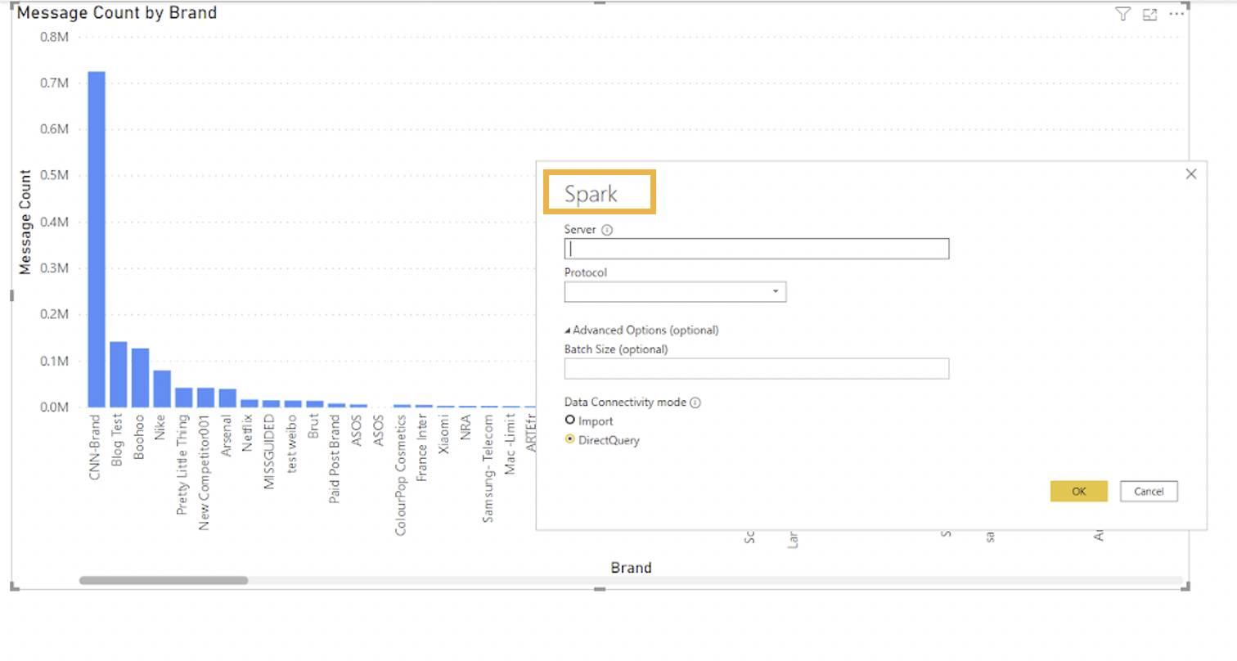Click the ColourPop Cosmetics axis label

click(x=401, y=474)
